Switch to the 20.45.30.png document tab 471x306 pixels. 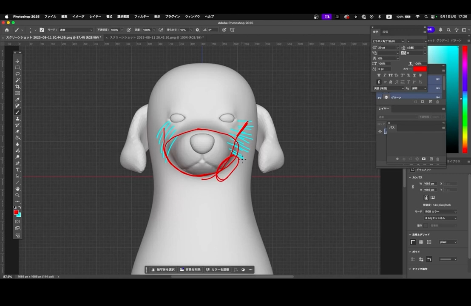point(156,37)
